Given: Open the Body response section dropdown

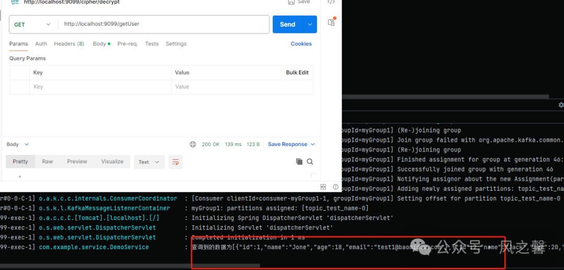Looking at the screenshot, I should 18,144.
